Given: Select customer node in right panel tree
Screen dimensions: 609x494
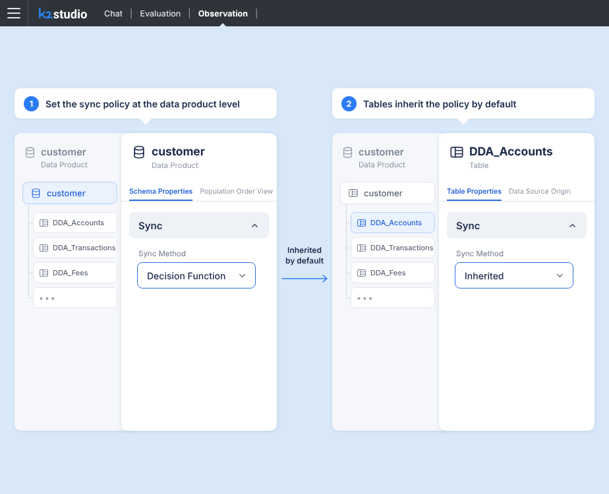Looking at the screenshot, I should (x=388, y=193).
